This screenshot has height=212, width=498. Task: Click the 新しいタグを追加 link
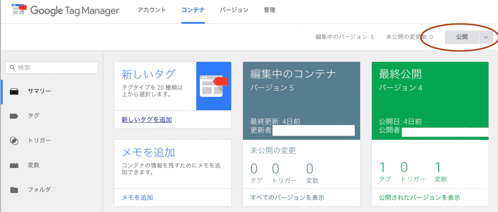[x=147, y=120]
